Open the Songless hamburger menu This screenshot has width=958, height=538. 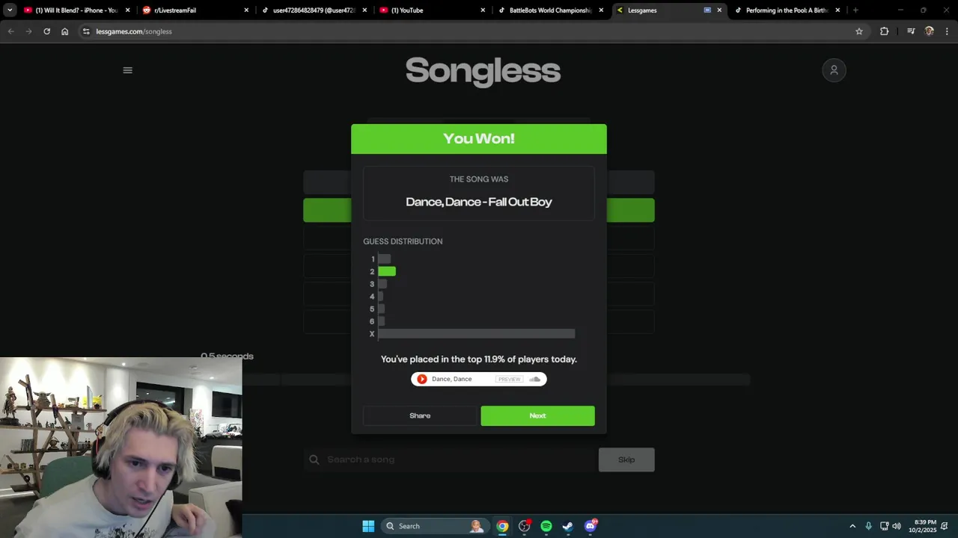tap(127, 70)
